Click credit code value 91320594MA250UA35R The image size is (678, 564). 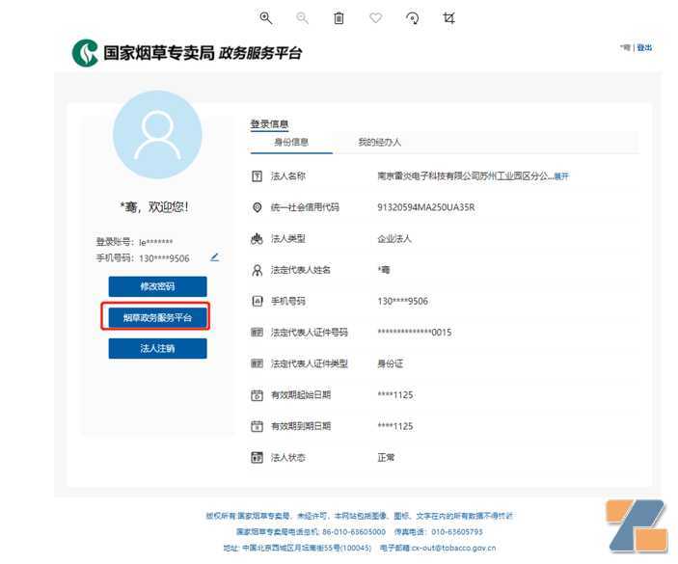[x=426, y=207]
